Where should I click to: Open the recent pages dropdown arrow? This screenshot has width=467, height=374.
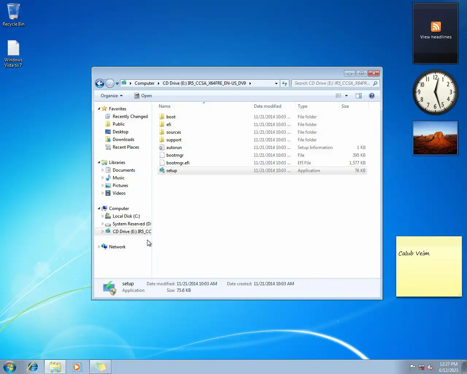(117, 84)
